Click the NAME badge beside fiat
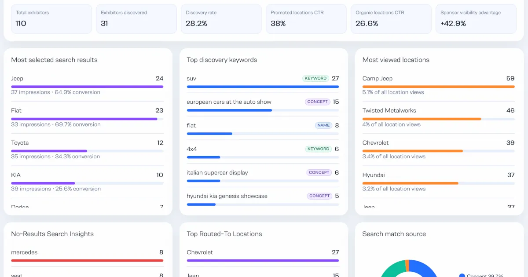Screen dimensions: 528x277 [x=323, y=125]
